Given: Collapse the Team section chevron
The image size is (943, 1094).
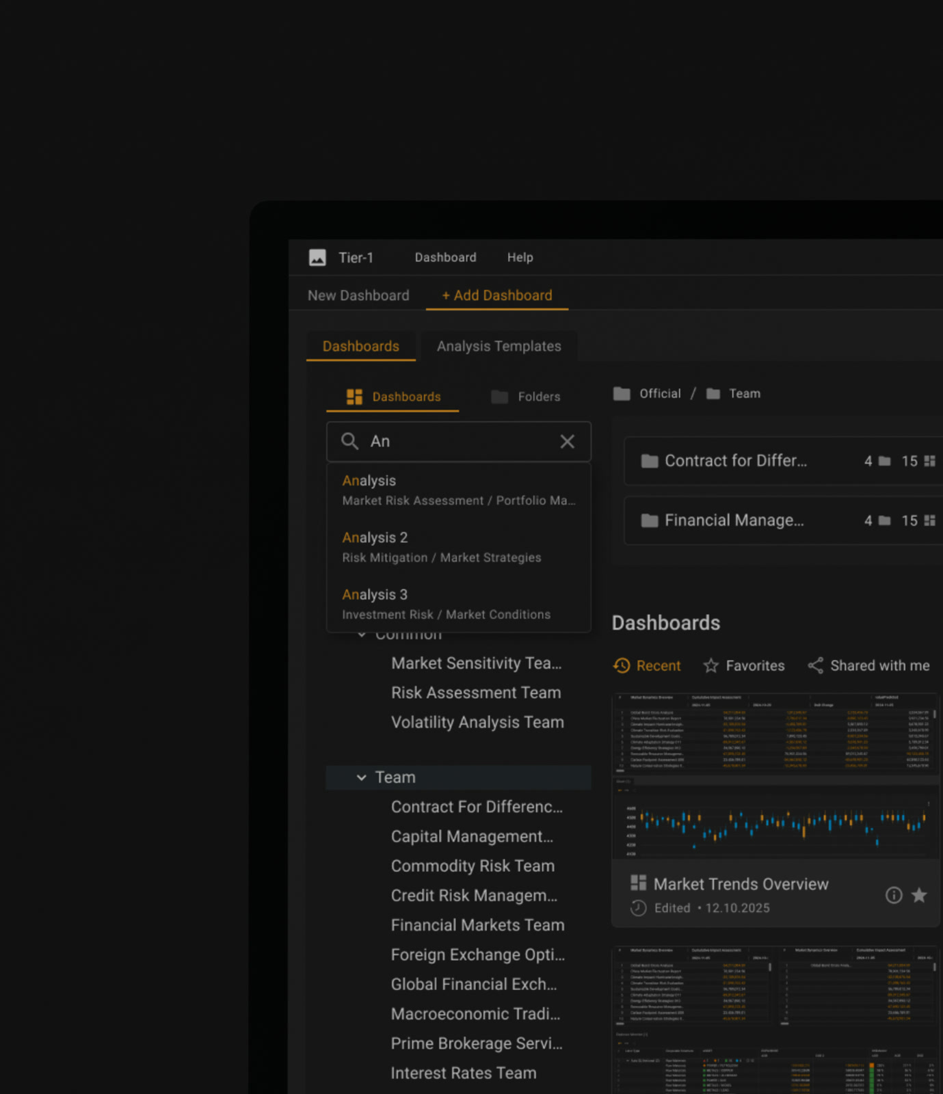Looking at the screenshot, I should 361,777.
